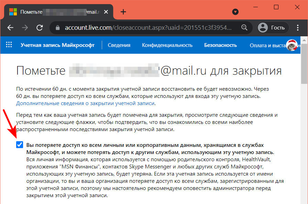Uncheck the data access loss checkbox

[20, 145]
